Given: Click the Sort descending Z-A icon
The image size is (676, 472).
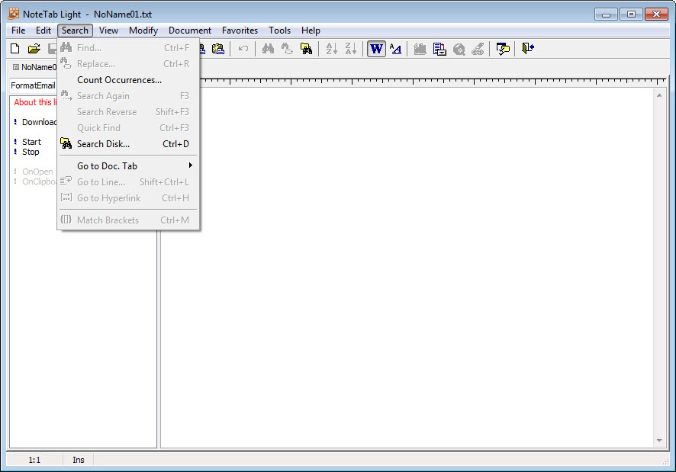Looking at the screenshot, I should (x=350, y=48).
